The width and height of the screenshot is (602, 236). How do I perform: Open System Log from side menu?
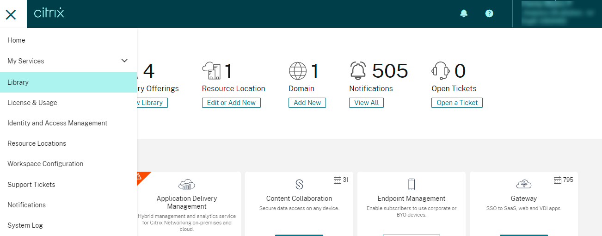tap(25, 225)
